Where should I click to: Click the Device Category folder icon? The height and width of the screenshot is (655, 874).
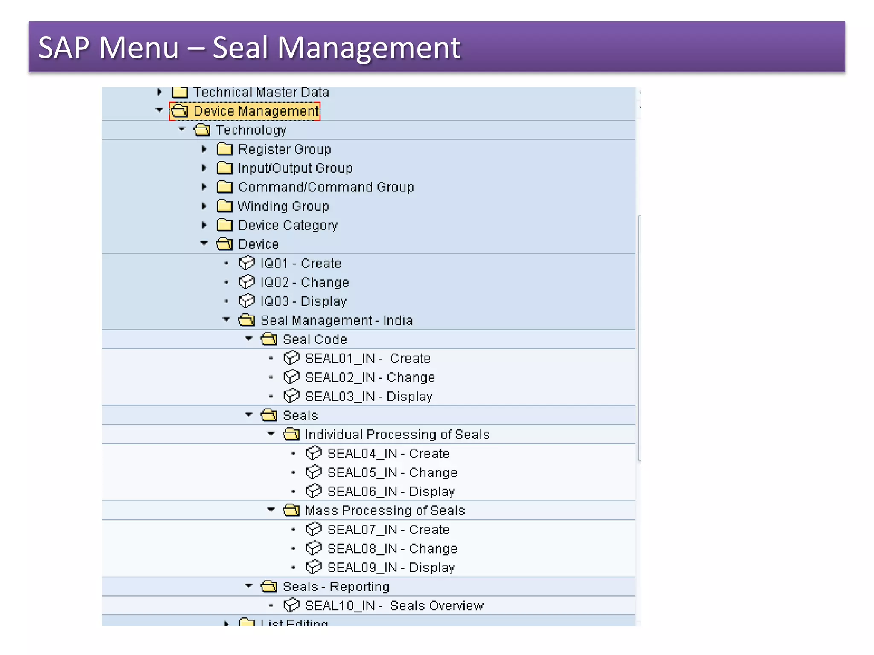pyautogui.click(x=224, y=225)
